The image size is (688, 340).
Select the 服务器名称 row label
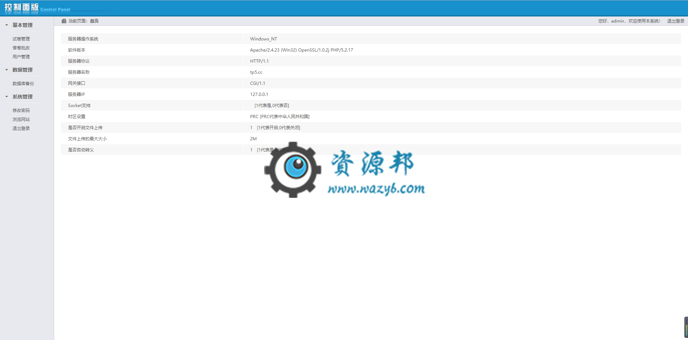click(79, 72)
